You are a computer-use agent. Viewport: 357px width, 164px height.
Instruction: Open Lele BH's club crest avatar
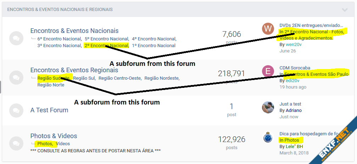coord(268,137)
